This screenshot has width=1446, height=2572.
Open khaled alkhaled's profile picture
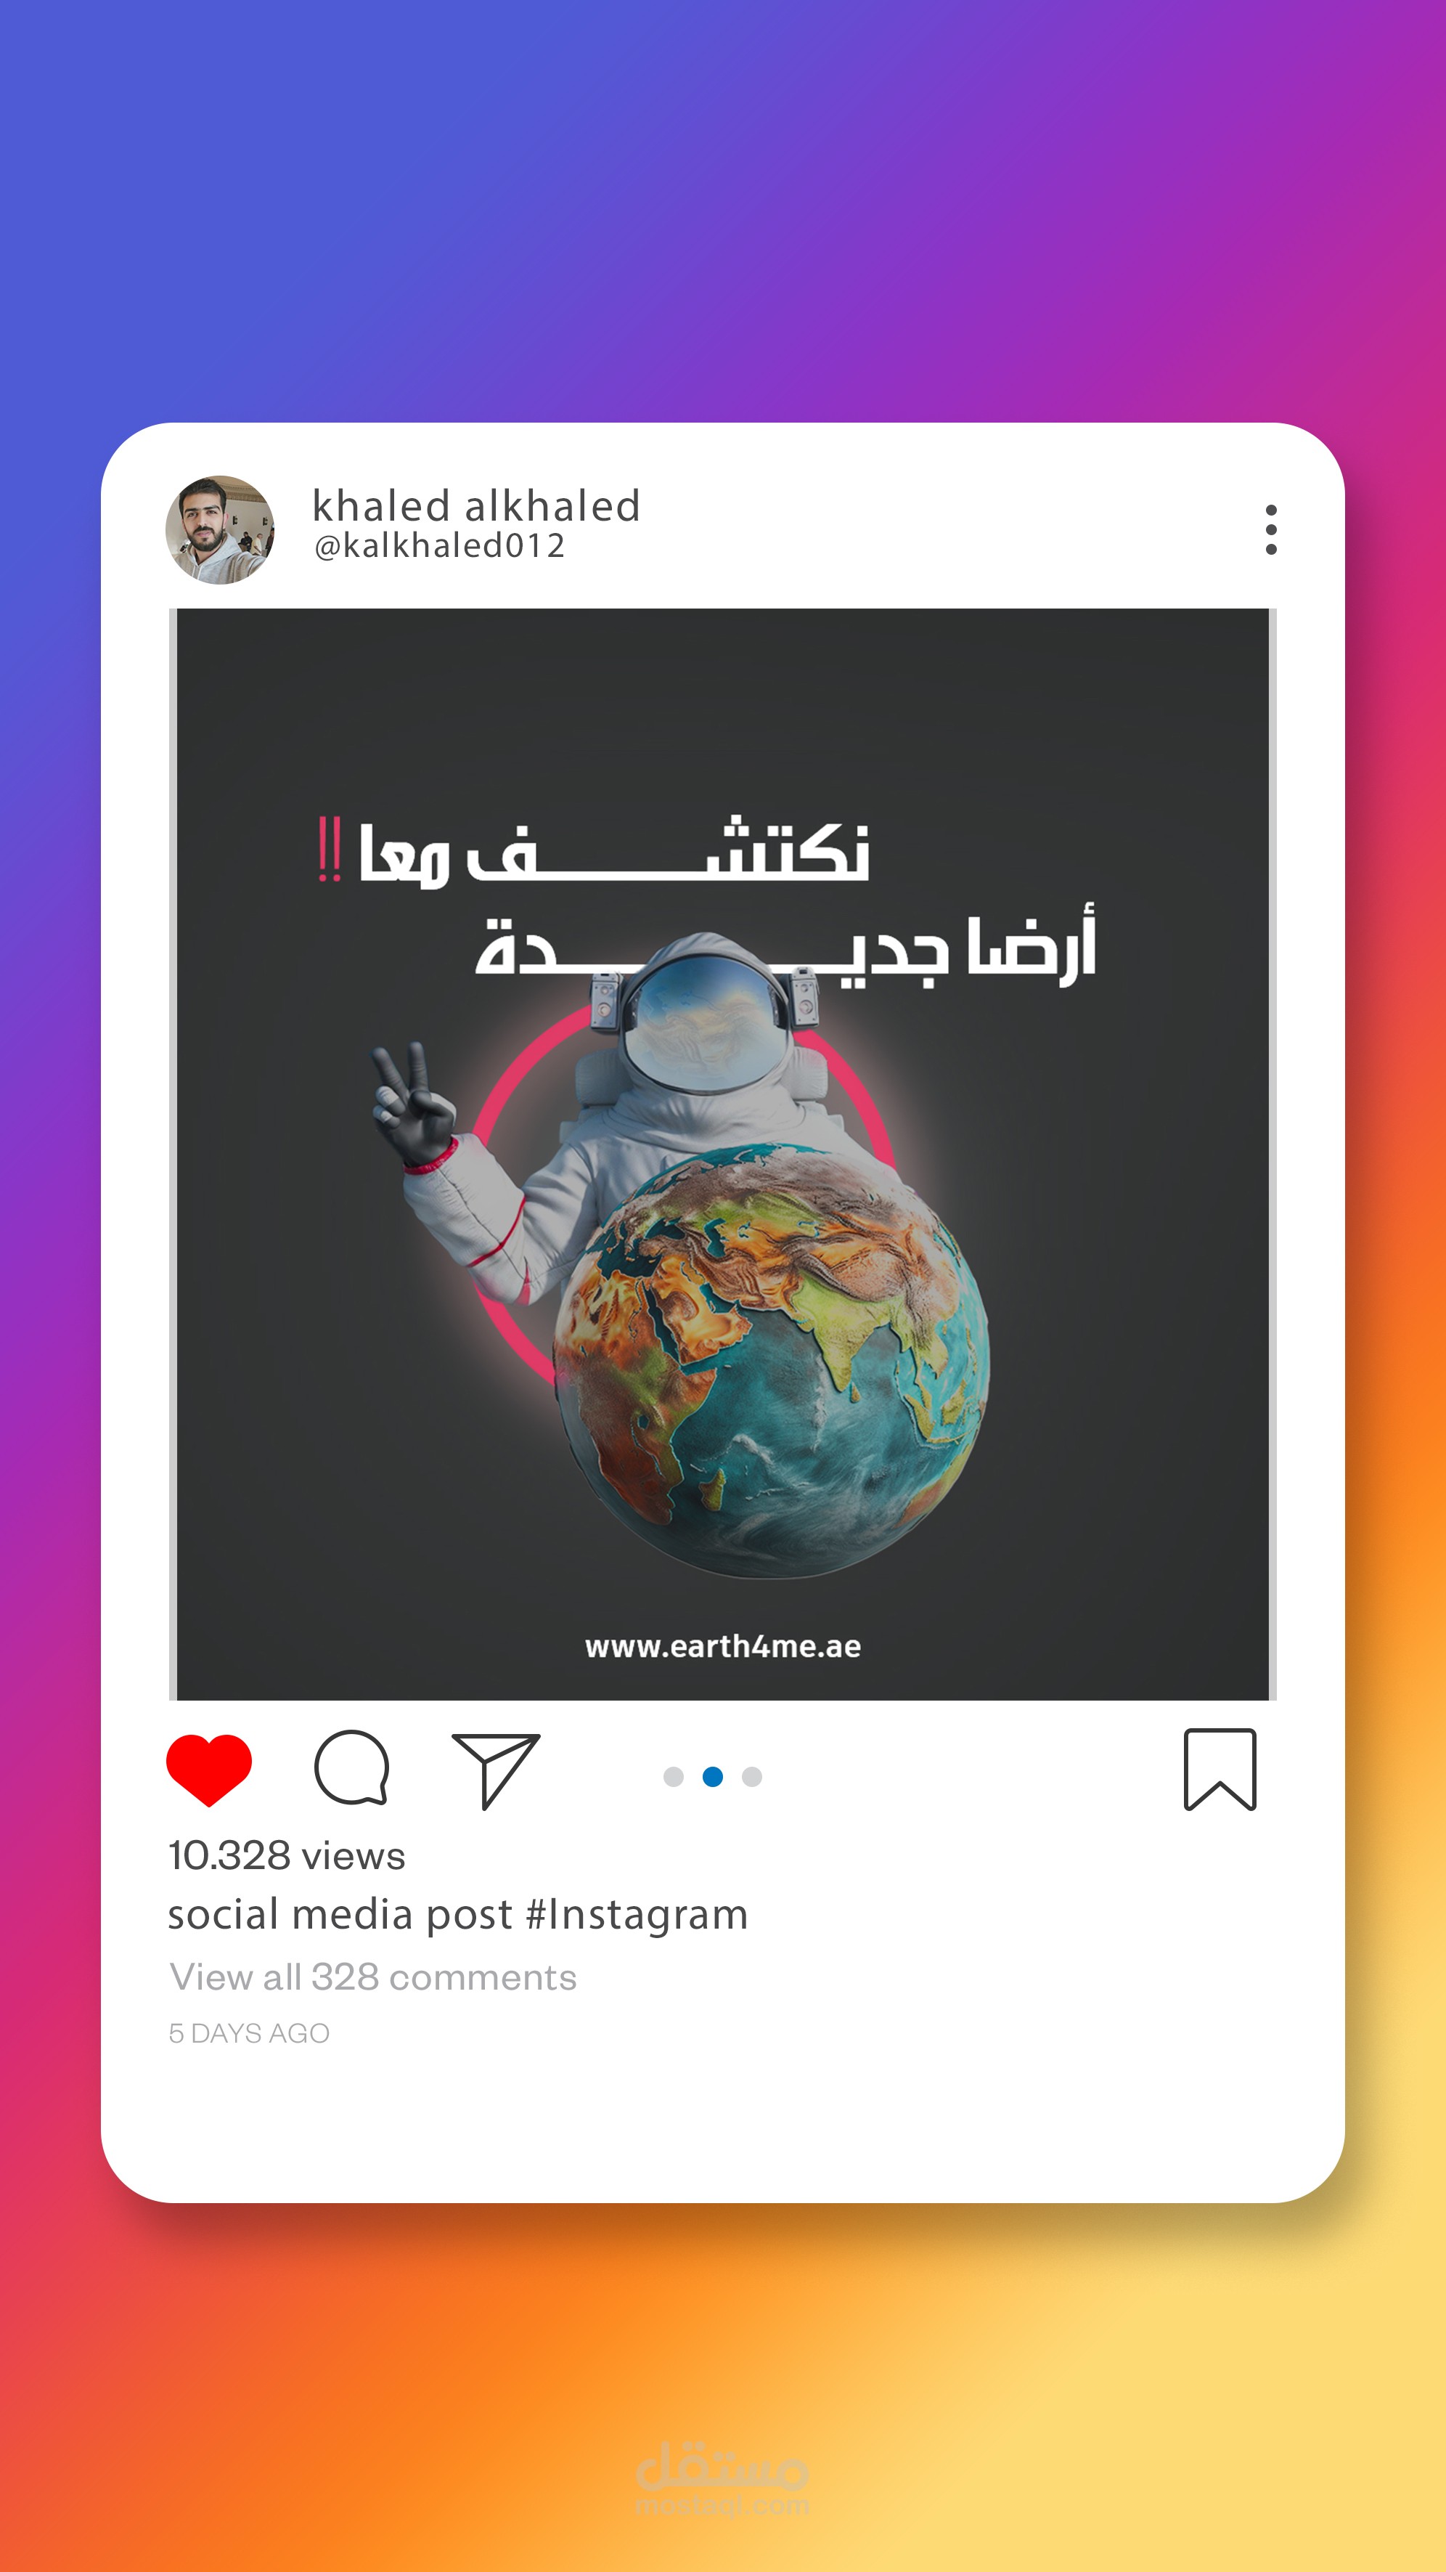point(219,529)
